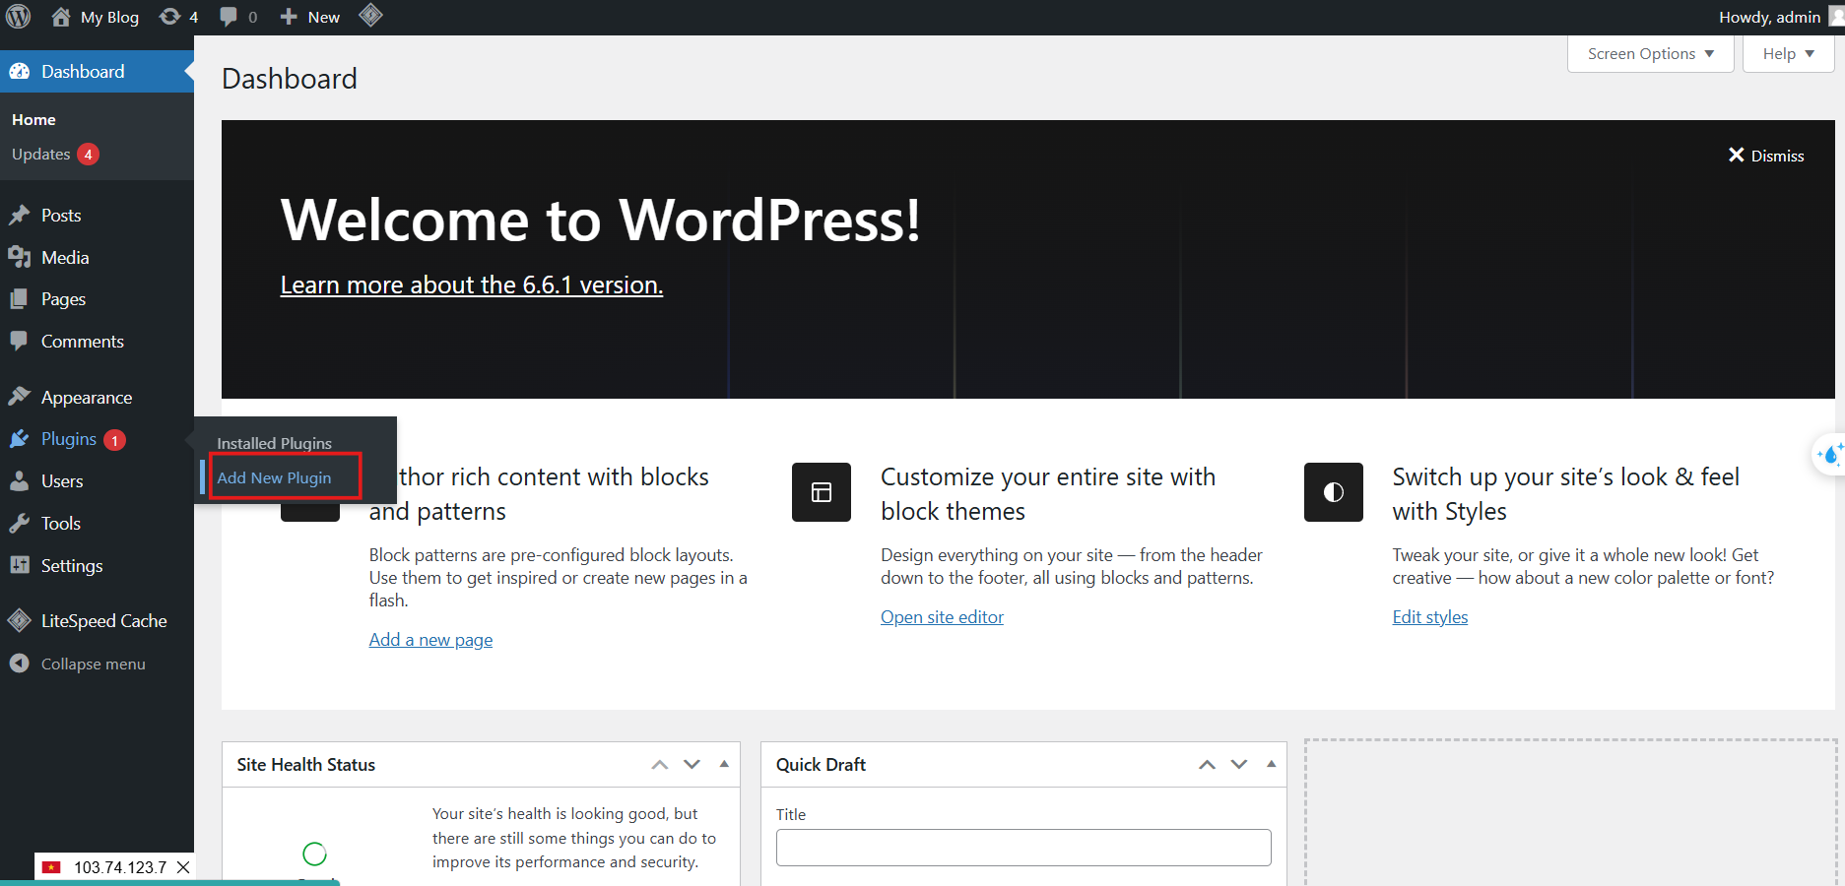Click the WordPress logo in admin bar
Image resolution: width=1845 pixels, height=886 pixels.
pyautogui.click(x=19, y=17)
